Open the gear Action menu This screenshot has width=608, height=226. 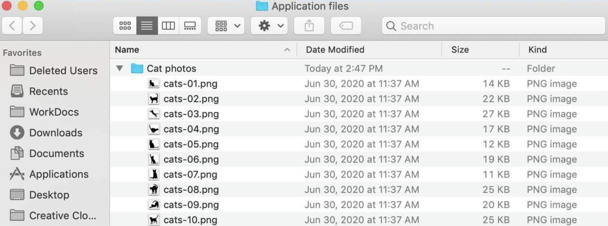(269, 26)
